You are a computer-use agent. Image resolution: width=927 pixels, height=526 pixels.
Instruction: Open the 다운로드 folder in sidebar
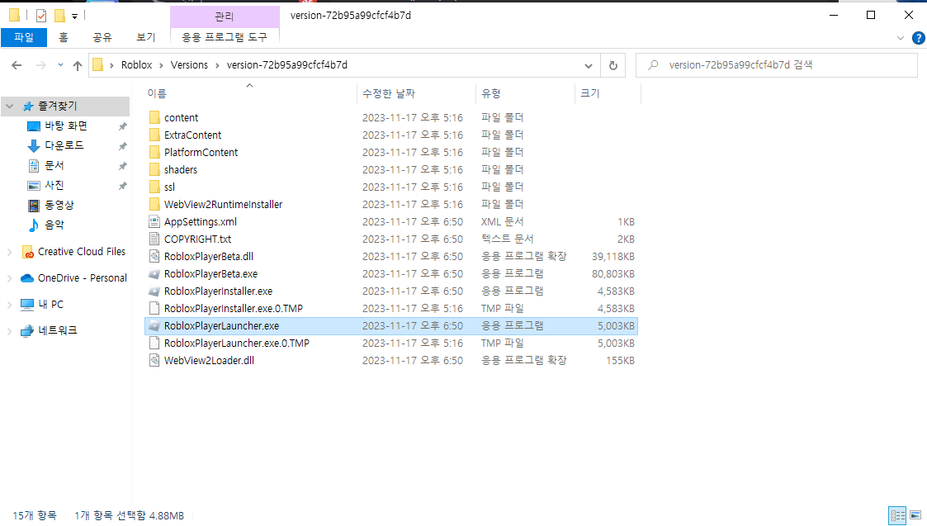tap(64, 145)
